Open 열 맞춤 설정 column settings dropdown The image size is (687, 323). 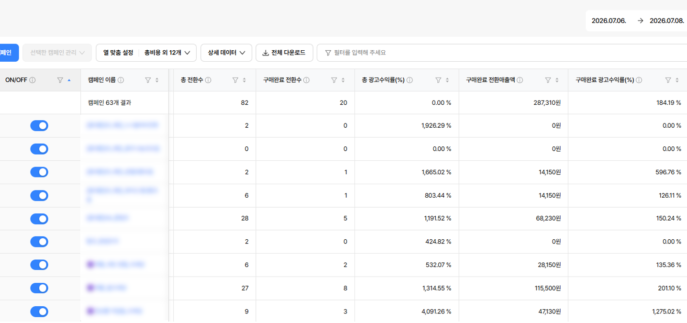tap(146, 53)
